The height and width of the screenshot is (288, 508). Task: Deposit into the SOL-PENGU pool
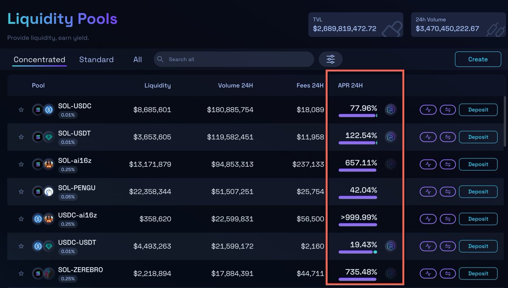(478, 192)
